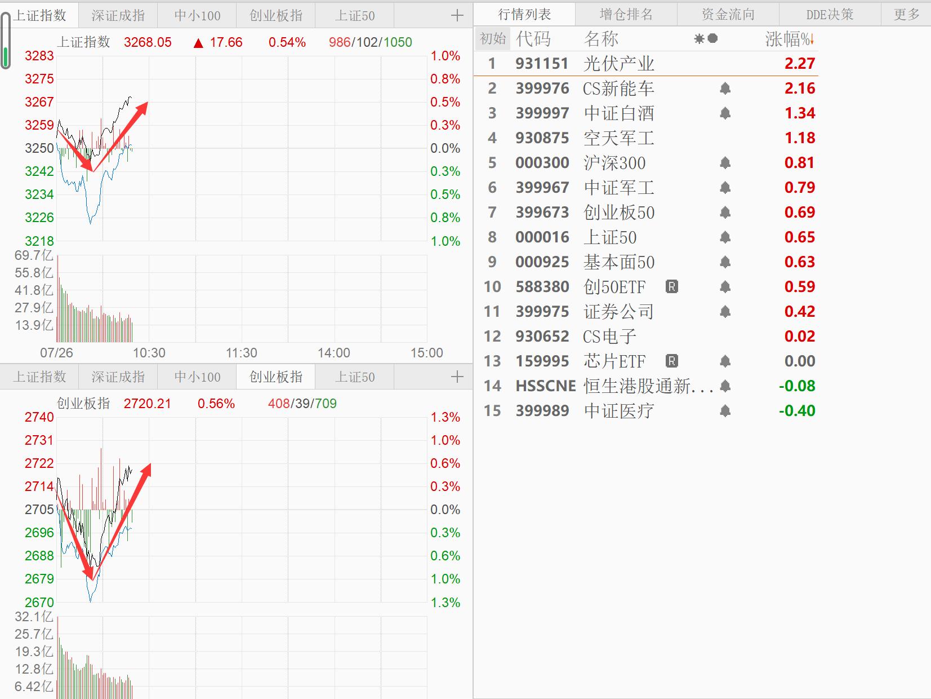Image resolution: width=931 pixels, height=699 pixels.
Task: Sort by 涨幅% column descending arrow
Action: pyautogui.click(x=812, y=39)
